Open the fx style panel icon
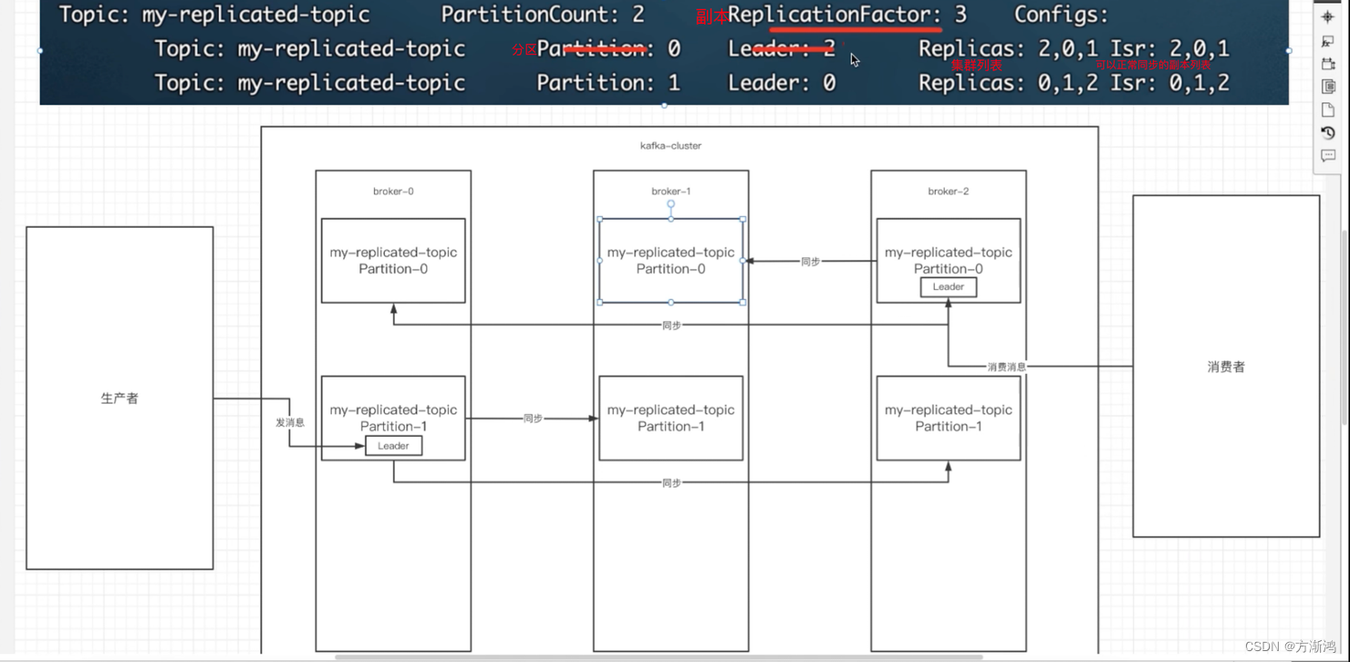Viewport: 1350px width, 662px height. tap(1327, 41)
